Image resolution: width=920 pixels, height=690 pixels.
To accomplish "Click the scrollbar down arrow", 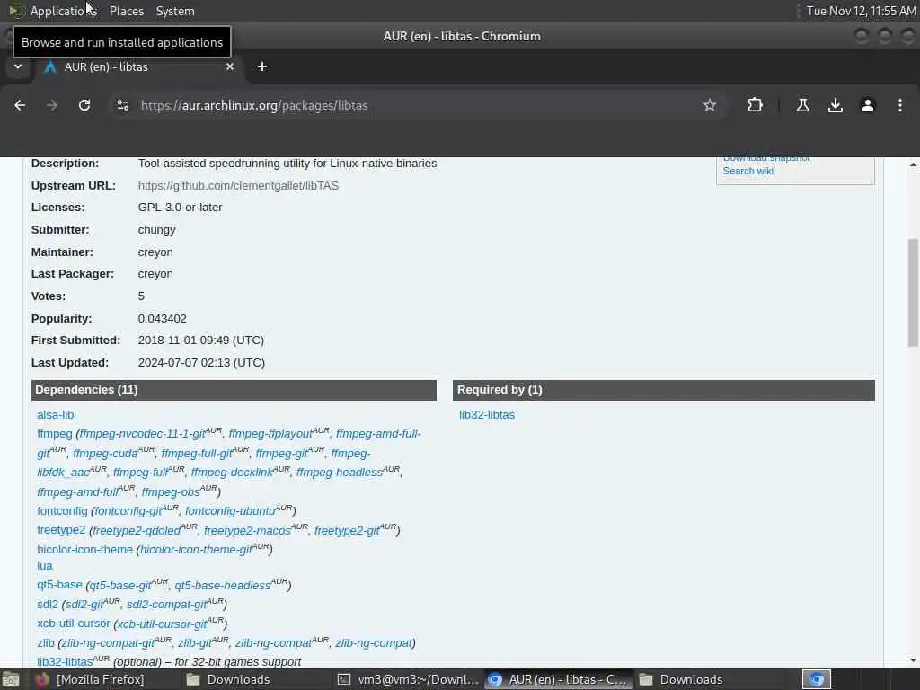I will pos(913,660).
